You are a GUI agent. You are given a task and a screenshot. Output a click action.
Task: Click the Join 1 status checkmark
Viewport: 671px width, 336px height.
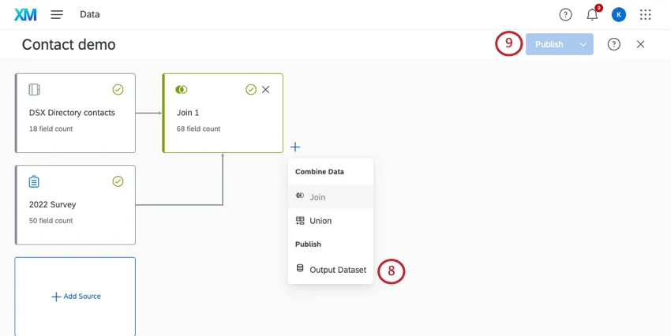pos(251,90)
